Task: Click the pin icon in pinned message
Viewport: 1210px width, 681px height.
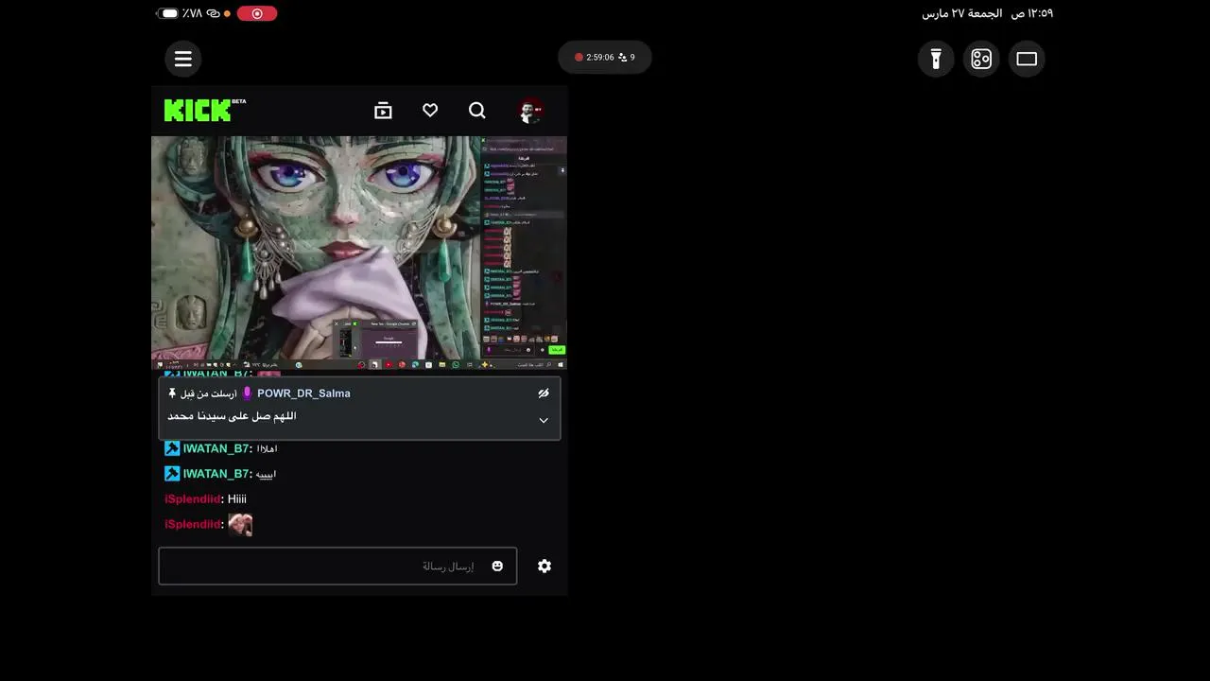Action: click(172, 393)
